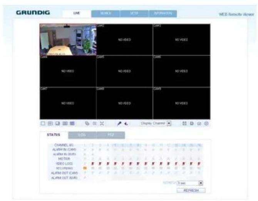Switch to the LOG tab
This screenshot has width=258, height=201.
pos(82,135)
